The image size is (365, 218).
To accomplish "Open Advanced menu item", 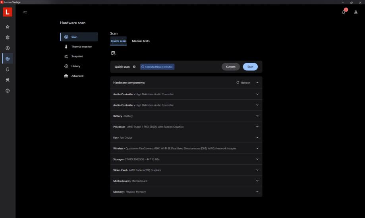I will [79, 76].
